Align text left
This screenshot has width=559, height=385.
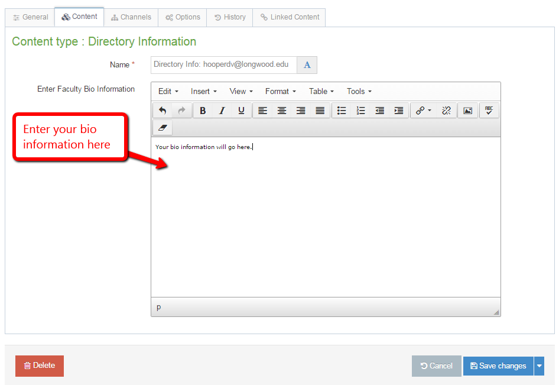[x=263, y=111]
